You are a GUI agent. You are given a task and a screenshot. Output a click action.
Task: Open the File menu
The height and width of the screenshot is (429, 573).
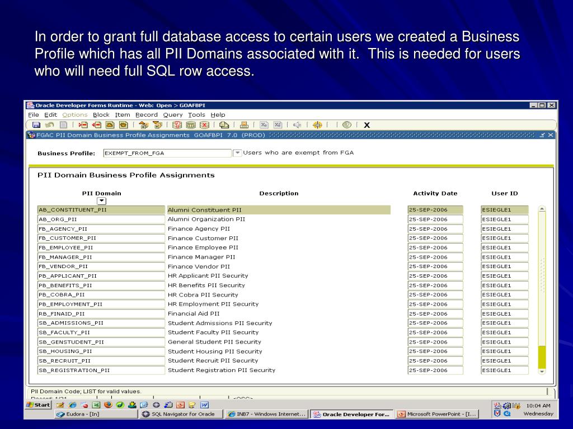[x=33, y=115]
